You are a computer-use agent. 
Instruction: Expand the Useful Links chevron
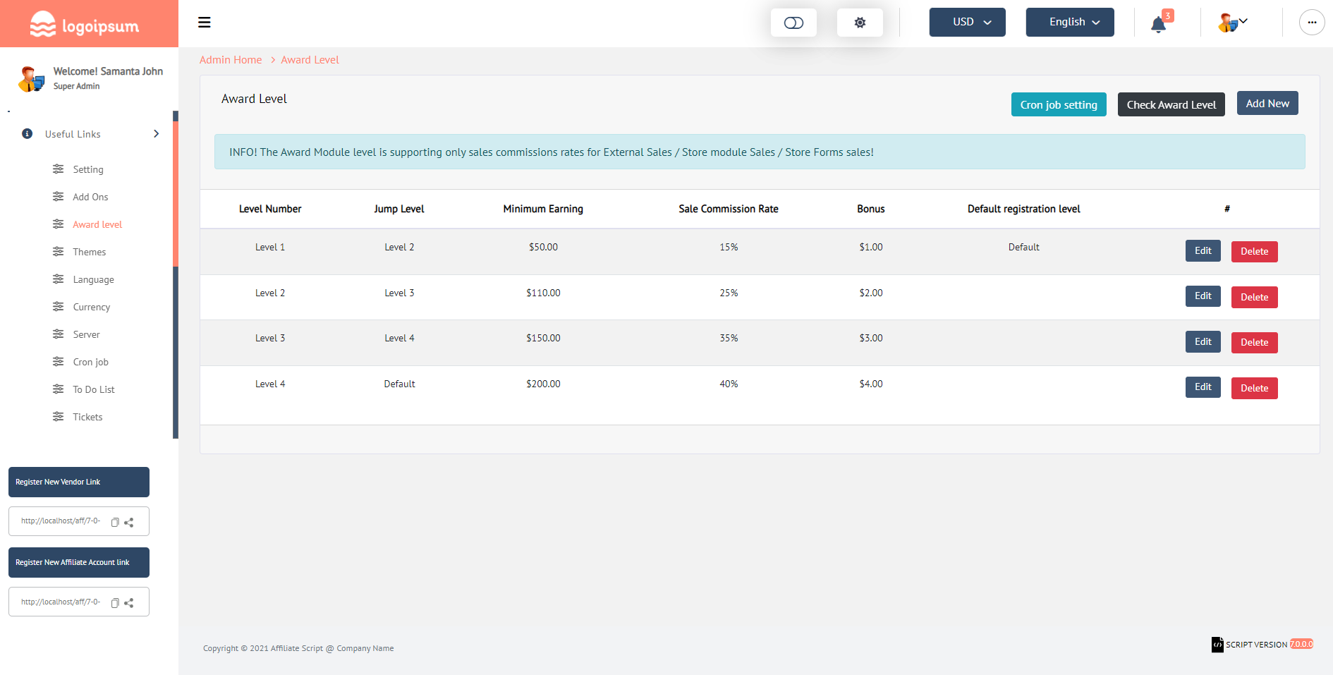coord(156,133)
